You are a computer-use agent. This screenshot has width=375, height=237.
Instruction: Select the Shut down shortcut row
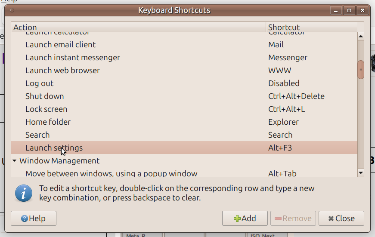(x=44, y=96)
